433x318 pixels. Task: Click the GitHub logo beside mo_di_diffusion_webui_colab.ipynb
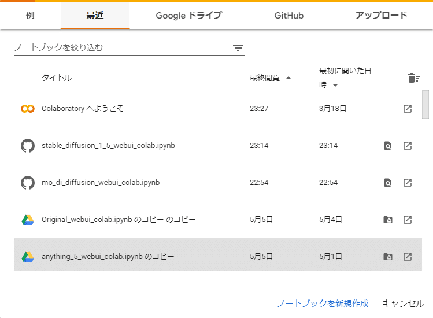click(28, 183)
